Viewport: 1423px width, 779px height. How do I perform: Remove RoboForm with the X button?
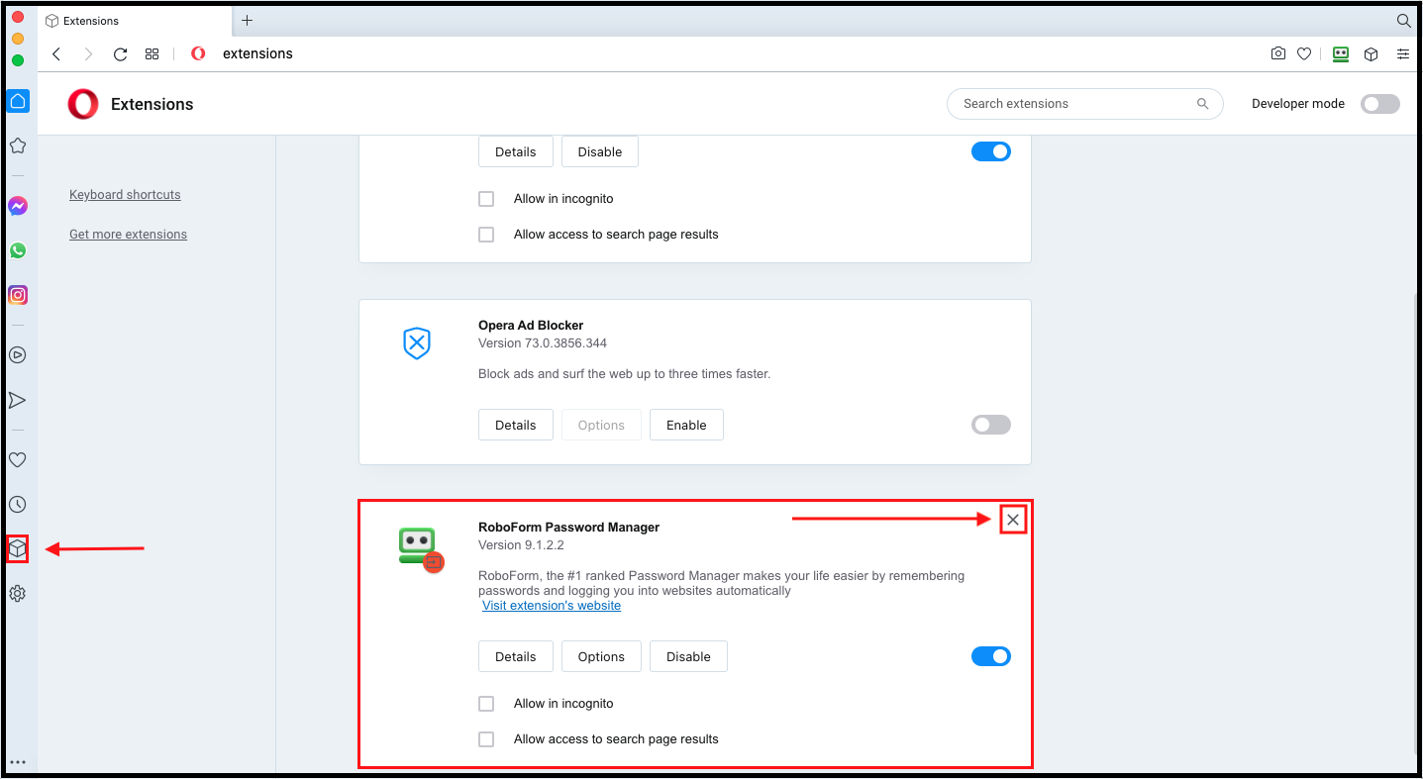point(1013,520)
